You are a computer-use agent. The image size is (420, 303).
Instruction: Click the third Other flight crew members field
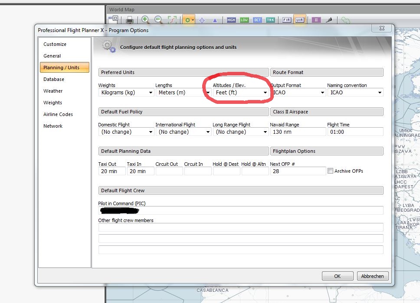pos(241,250)
